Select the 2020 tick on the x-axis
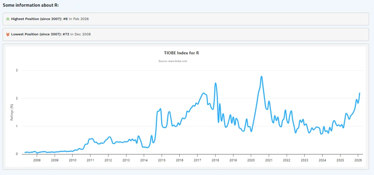The width and height of the screenshot is (374, 175). [x=251, y=160]
